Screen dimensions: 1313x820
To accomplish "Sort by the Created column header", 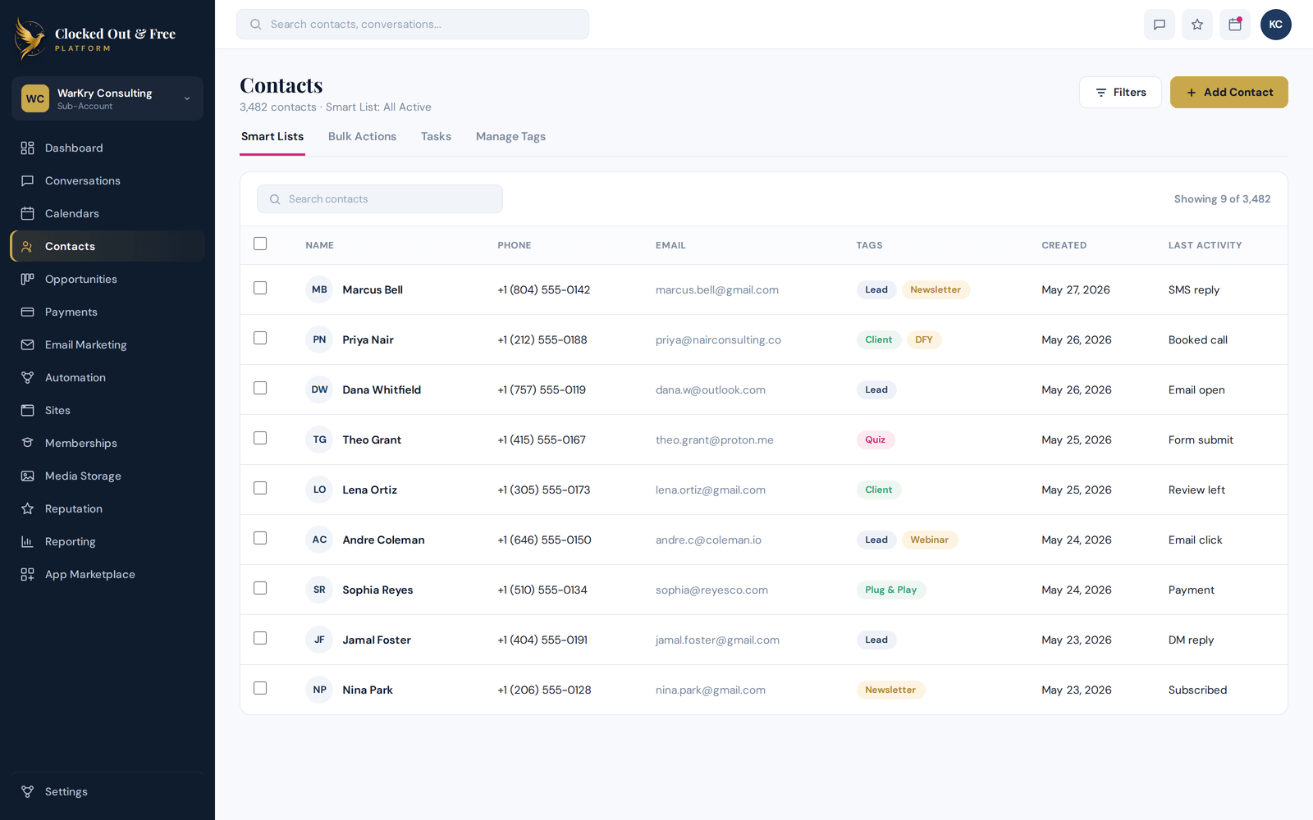I will coord(1064,245).
